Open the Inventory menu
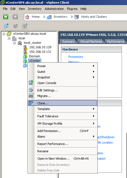Viewport: 127px width, 178px height. tap(35, 9)
